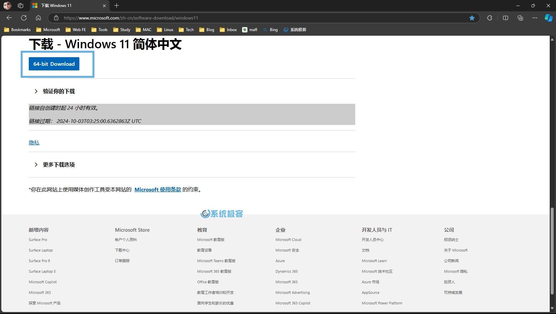Open Surface Pro 9 footer link
The height and width of the screenshot is (314, 556).
(39, 261)
